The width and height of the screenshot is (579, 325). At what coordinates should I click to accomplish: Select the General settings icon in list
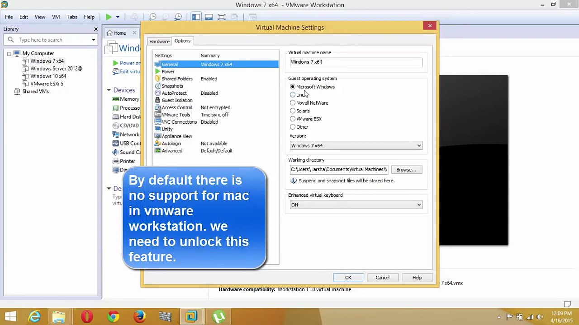tap(157, 65)
